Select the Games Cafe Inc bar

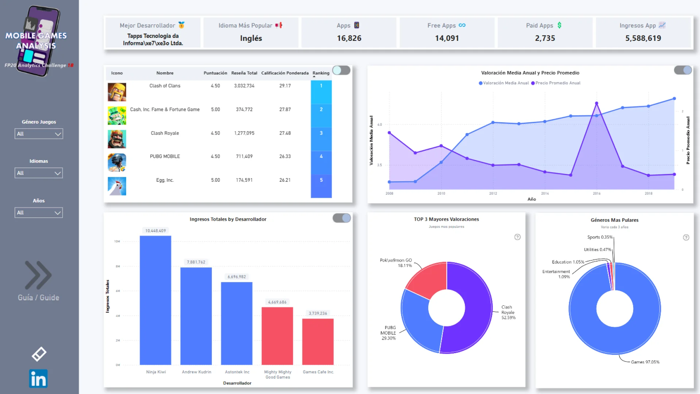[x=318, y=341]
